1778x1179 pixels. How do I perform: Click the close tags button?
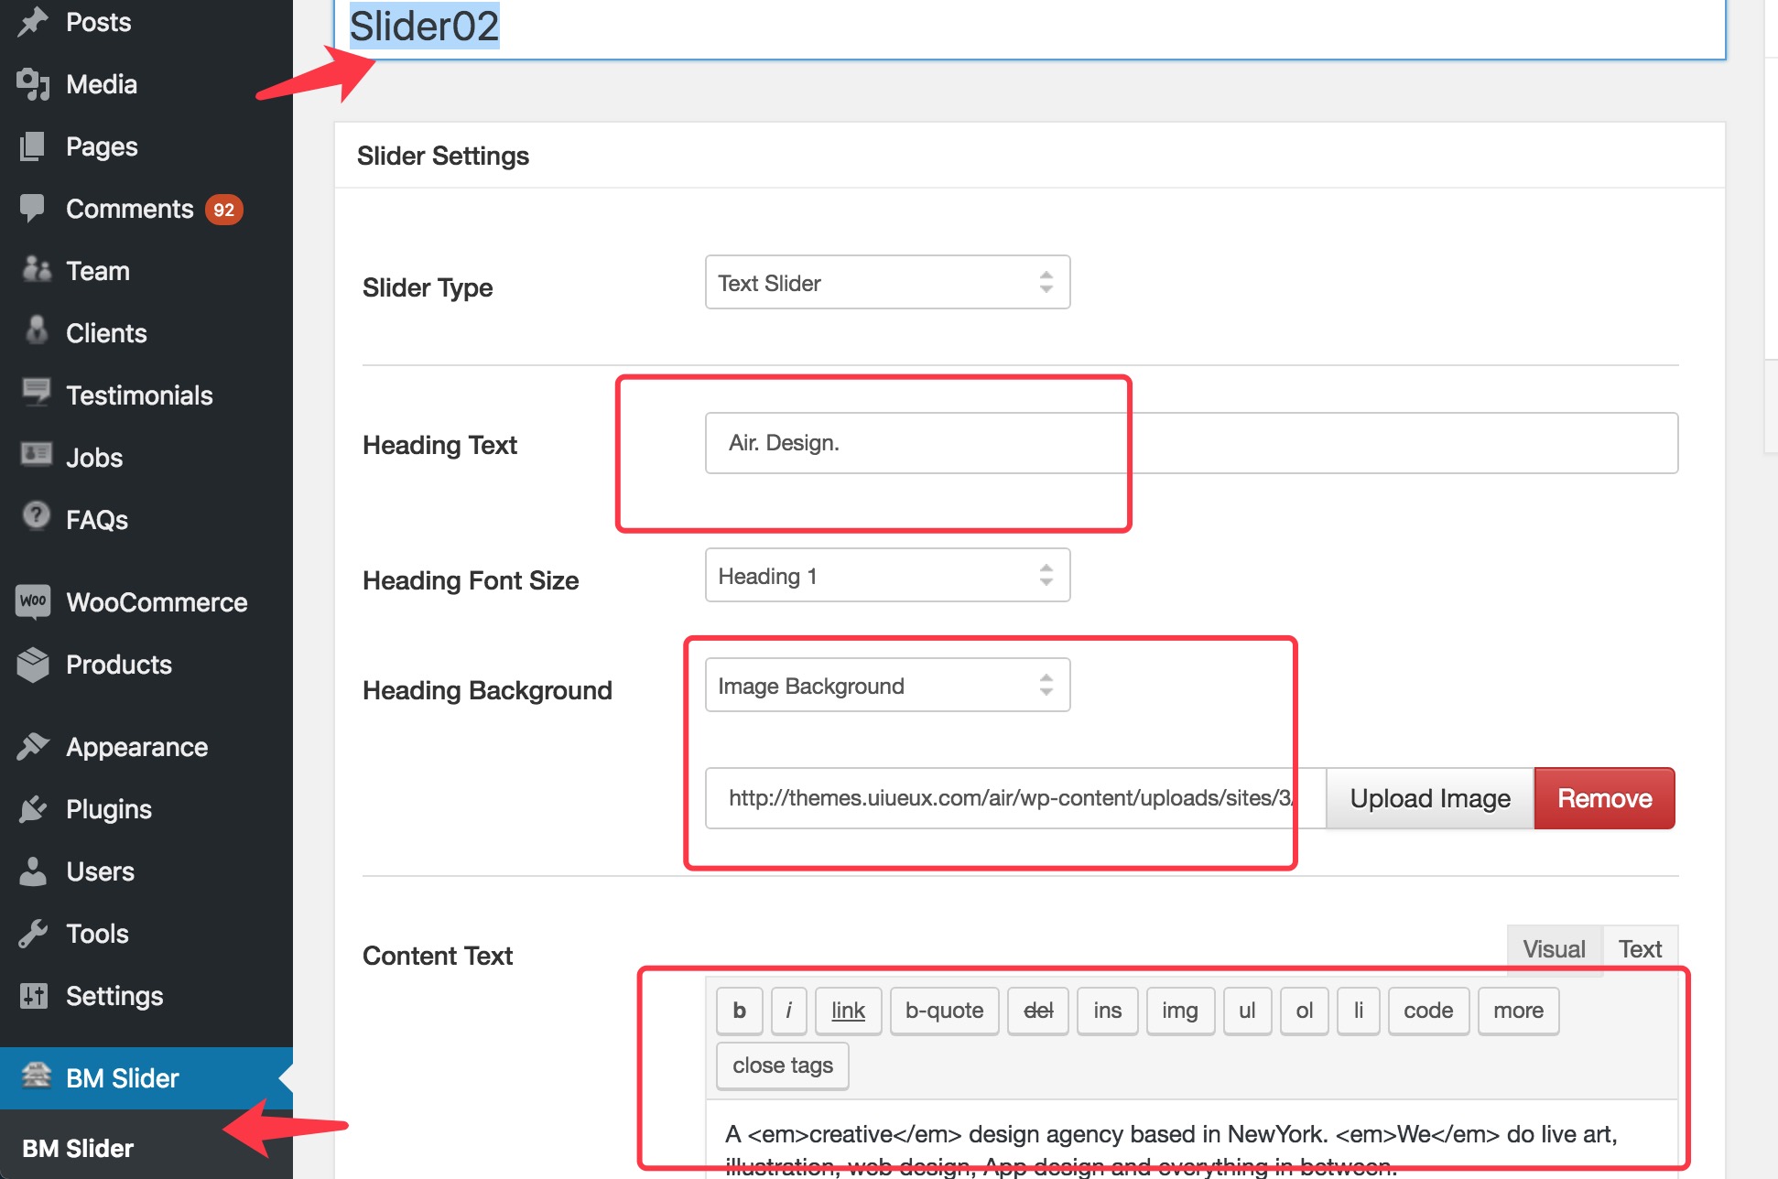point(782,1065)
